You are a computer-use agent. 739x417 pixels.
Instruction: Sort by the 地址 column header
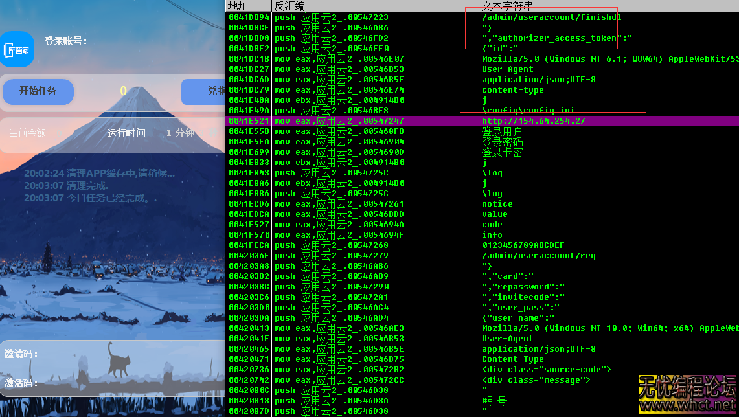(x=238, y=6)
